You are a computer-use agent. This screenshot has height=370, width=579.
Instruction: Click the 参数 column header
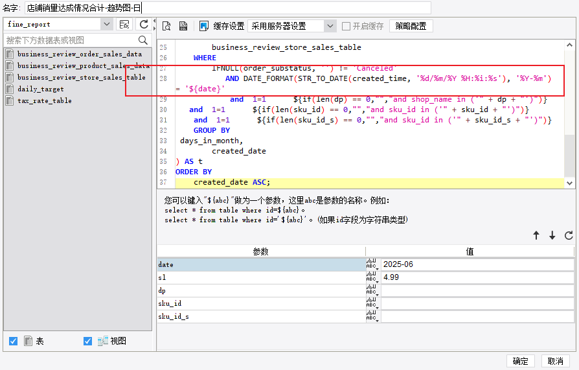pyautogui.click(x=261, y=251)
